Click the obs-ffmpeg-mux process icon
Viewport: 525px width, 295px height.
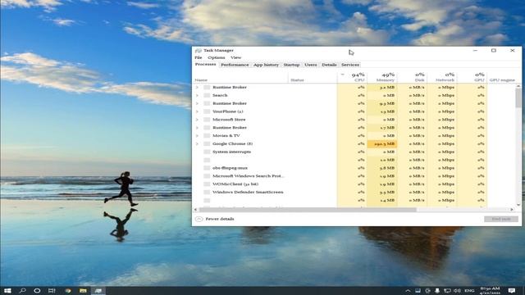point(207,168)
